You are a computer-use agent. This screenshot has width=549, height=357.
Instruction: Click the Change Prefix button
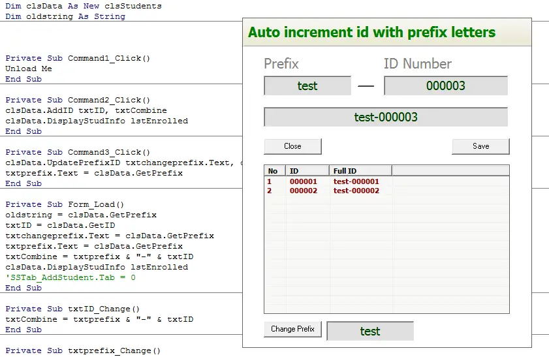tap(292, 329)
